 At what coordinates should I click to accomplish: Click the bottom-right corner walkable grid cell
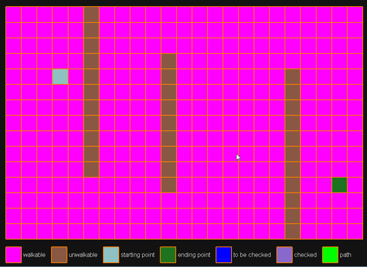point(355,231)
